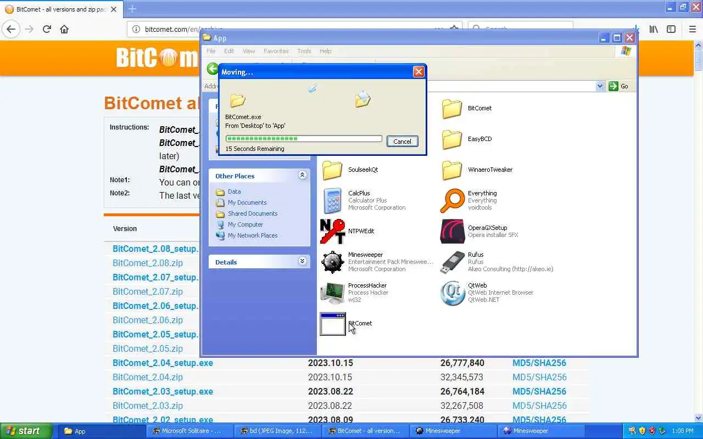Open the Firefox hamburger menu
The width and height of the screenshot is (703, 439).
click(692, 29)
